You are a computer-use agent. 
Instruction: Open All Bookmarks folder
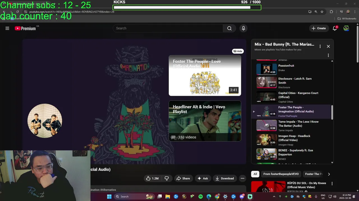347,19
